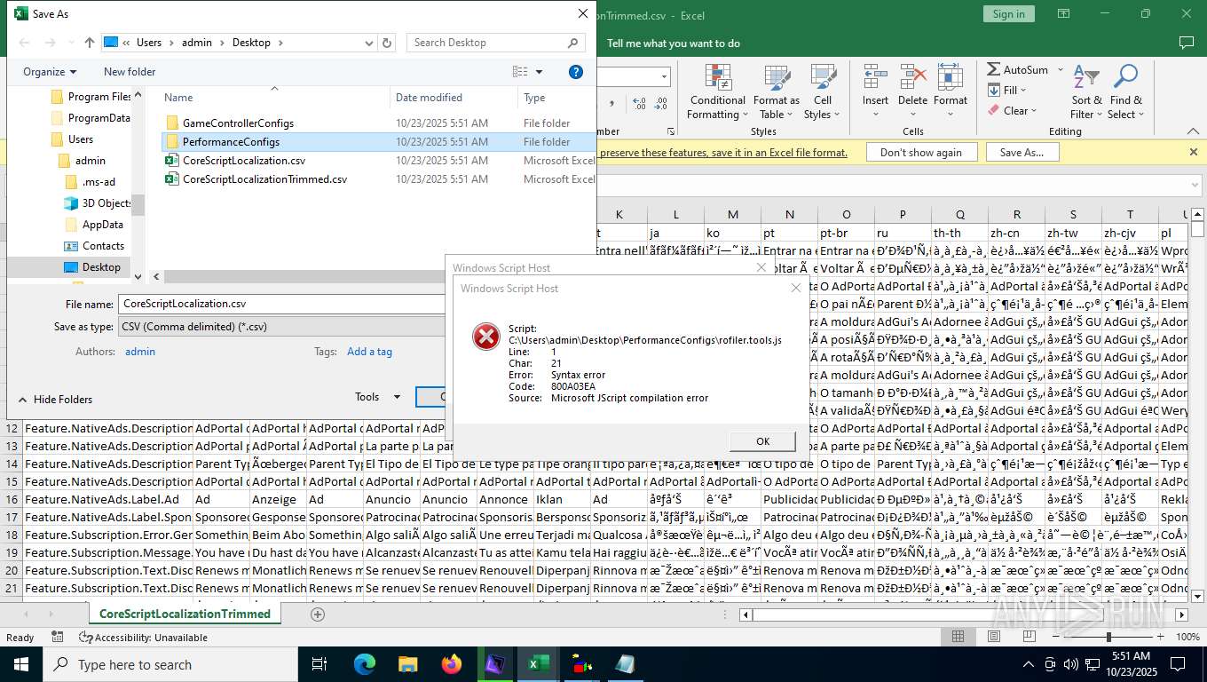This screenshot has width=1207, height=682.
Task: Open Firefox from taskbar
Action: 451,664
